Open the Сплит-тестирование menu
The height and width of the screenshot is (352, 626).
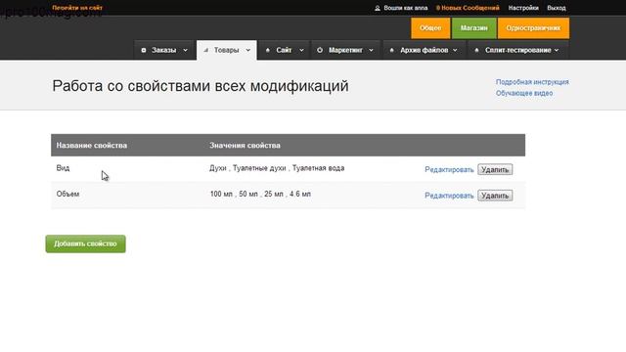point(517,50)
